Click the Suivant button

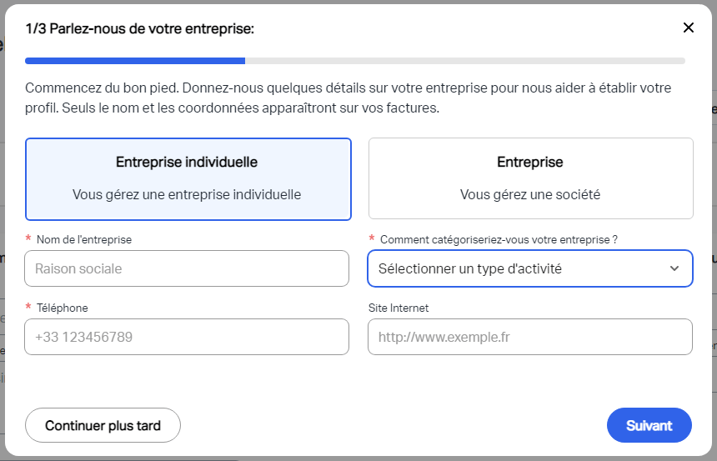click(x=649, y=425)
